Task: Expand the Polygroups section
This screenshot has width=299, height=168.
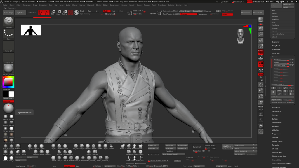Action: pyautogui.click(x=276, y=134)
